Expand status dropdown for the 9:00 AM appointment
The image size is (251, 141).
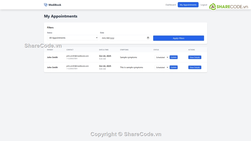coord(161,67)
